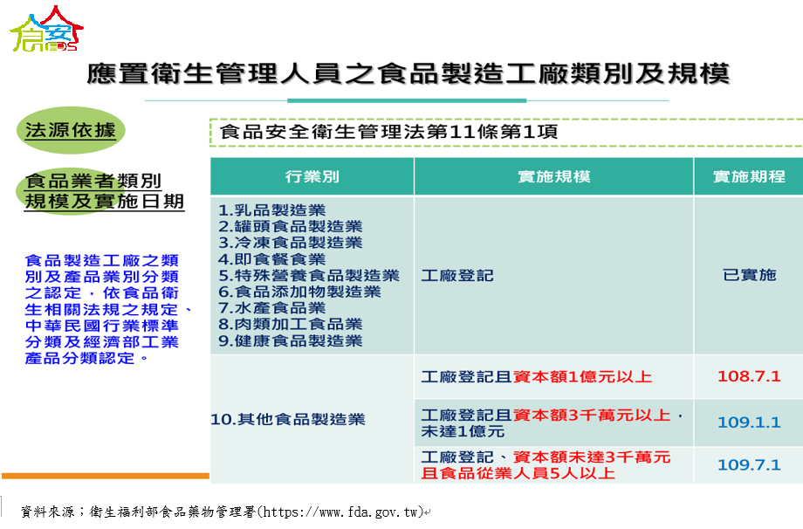803x529 pixels.
Task: Select the 5.特殊營養食品製造業 list item
Action: [308, 275]
